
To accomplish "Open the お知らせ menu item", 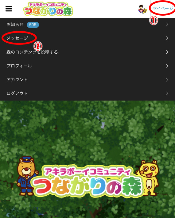I will (87, 25).
